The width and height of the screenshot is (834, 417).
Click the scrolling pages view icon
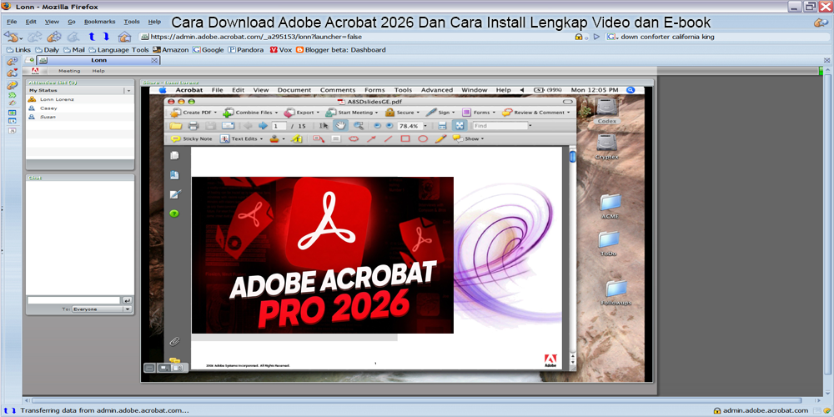point(442,126)
